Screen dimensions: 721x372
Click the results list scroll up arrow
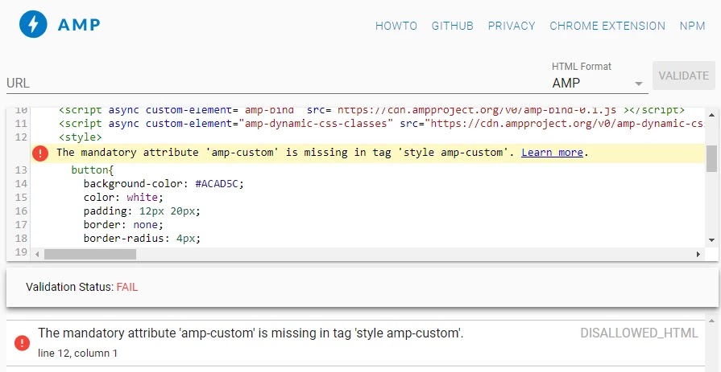(713, 321)
